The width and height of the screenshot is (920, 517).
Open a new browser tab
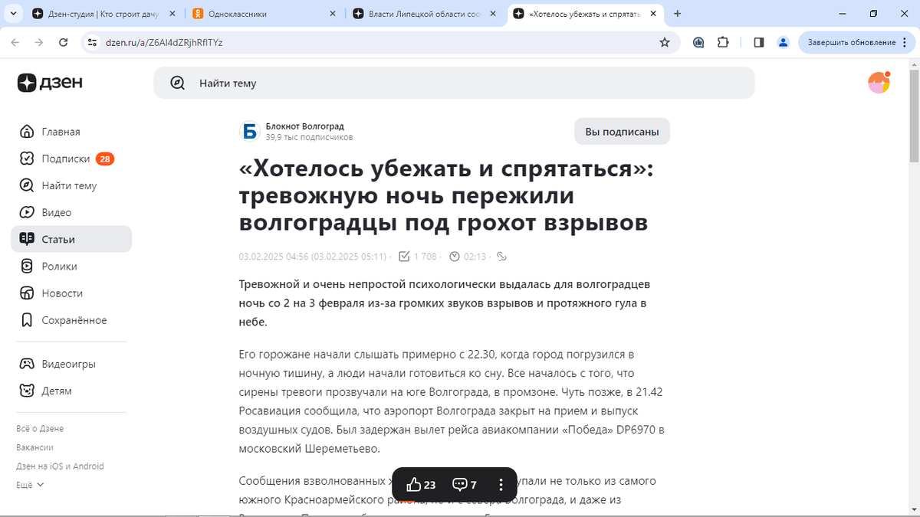(678, 14)
